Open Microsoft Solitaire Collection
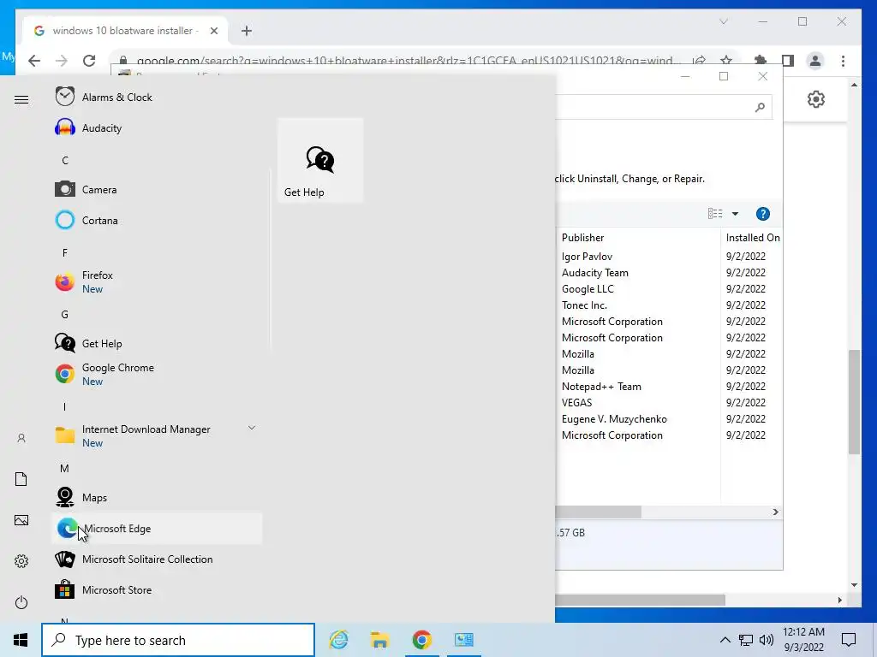This screenshot has height=657, width=877. coord(157,559)
